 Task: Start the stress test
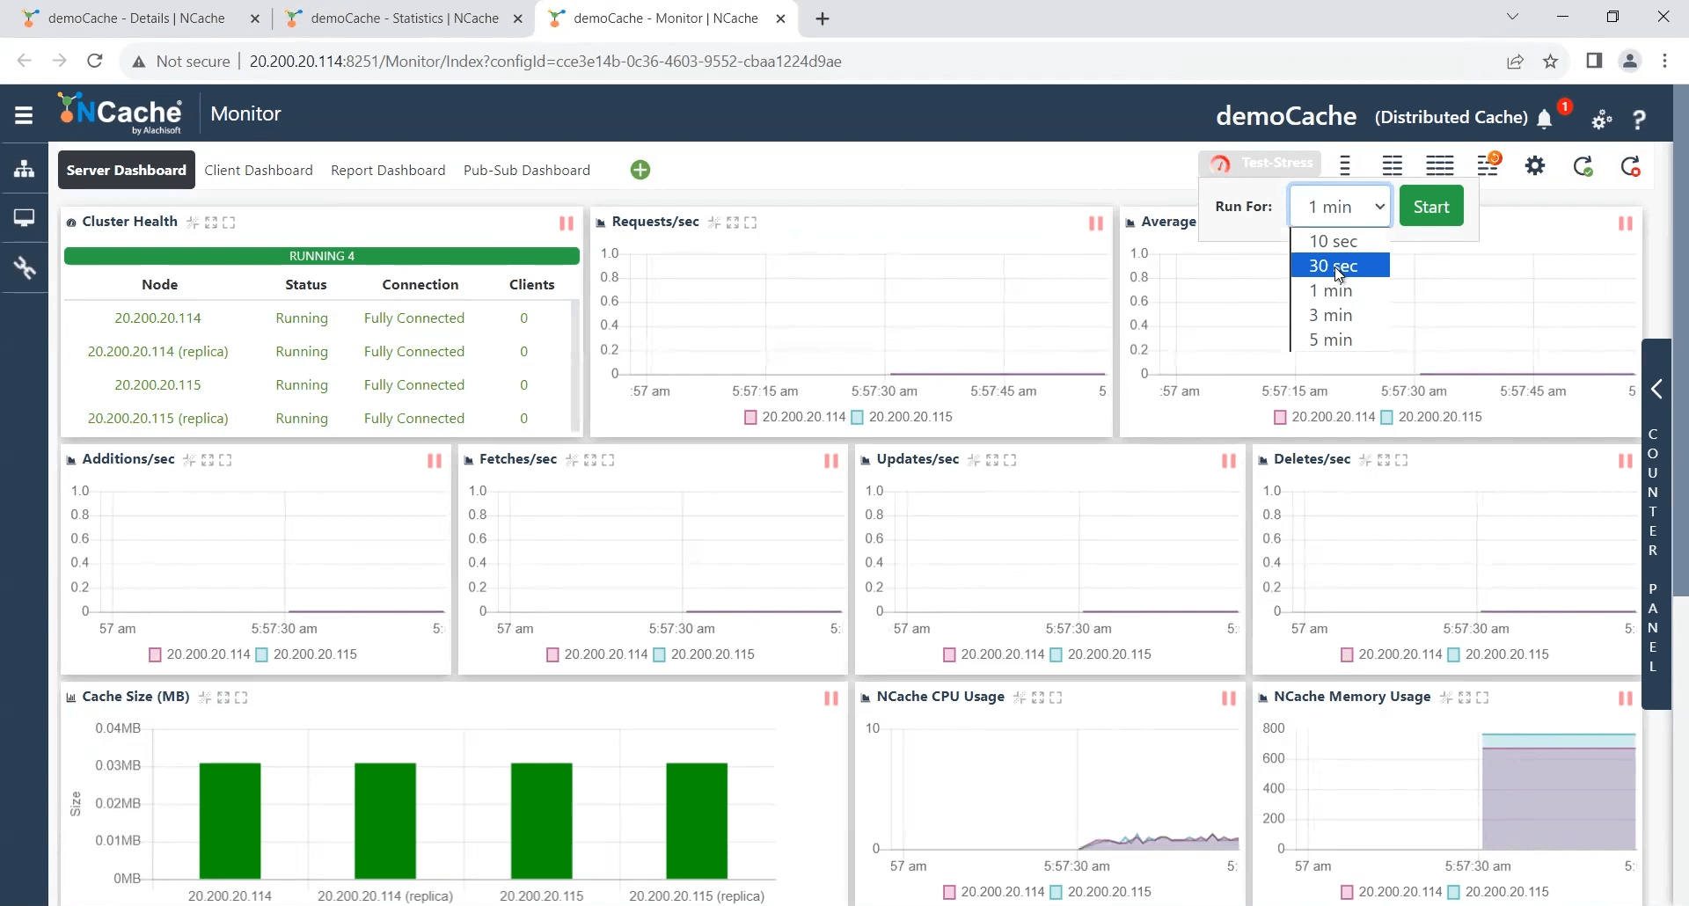click(x=1431, y=207)
